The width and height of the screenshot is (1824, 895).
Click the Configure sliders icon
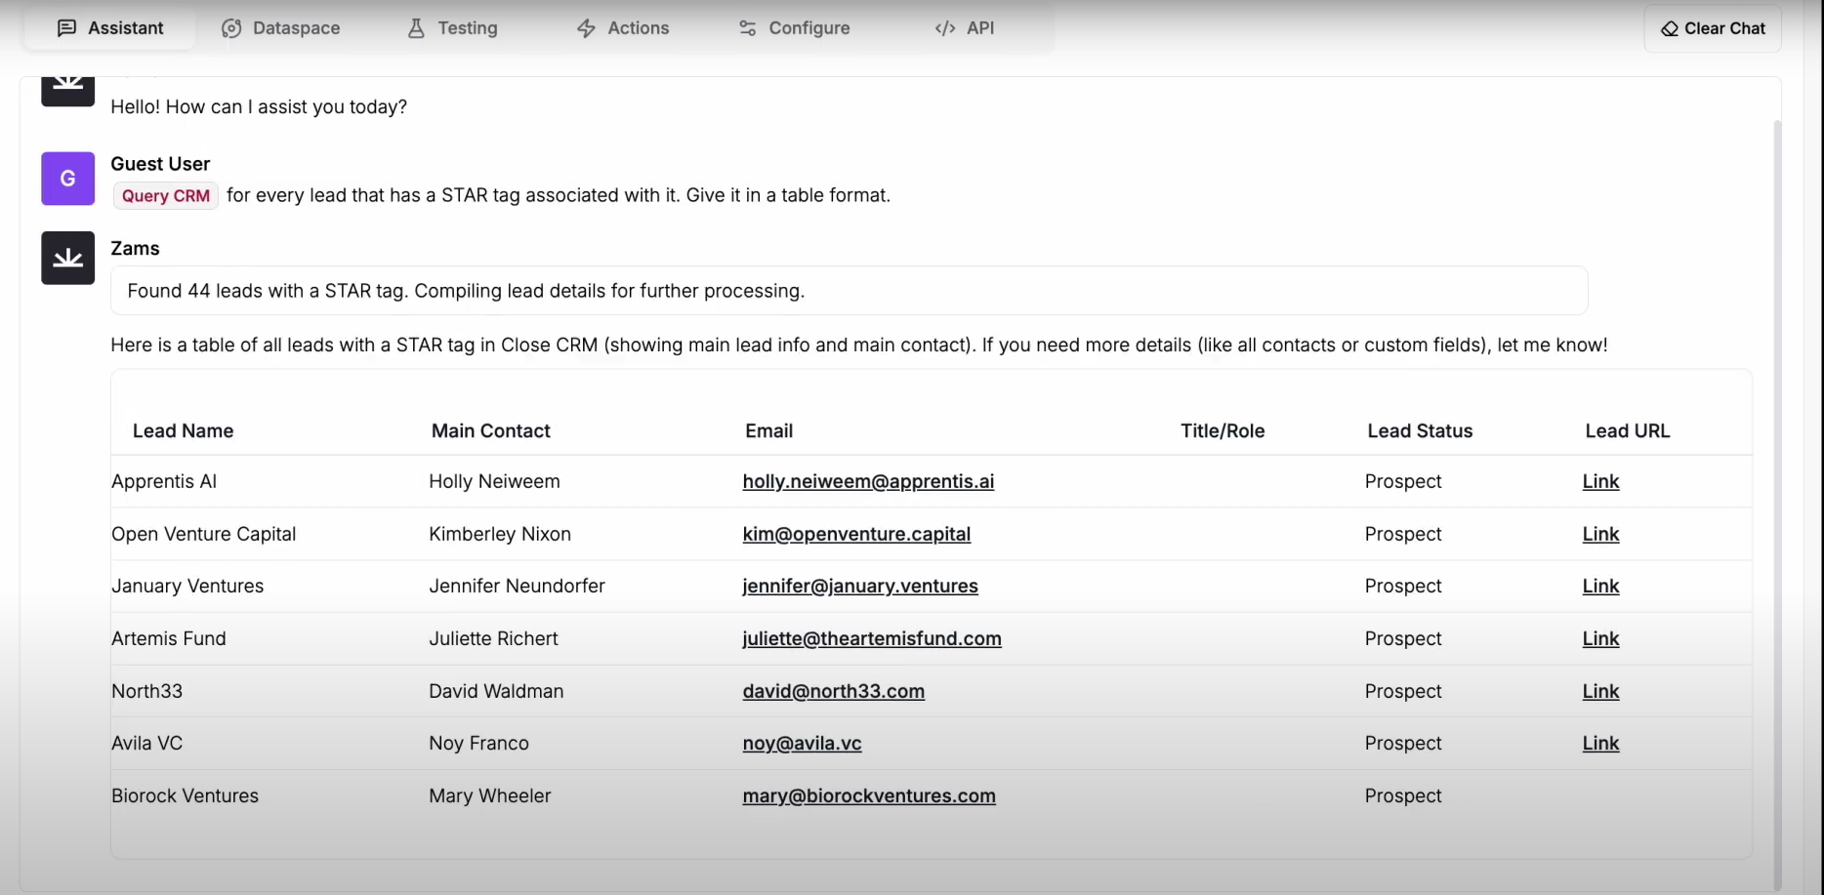click(748, 28)
